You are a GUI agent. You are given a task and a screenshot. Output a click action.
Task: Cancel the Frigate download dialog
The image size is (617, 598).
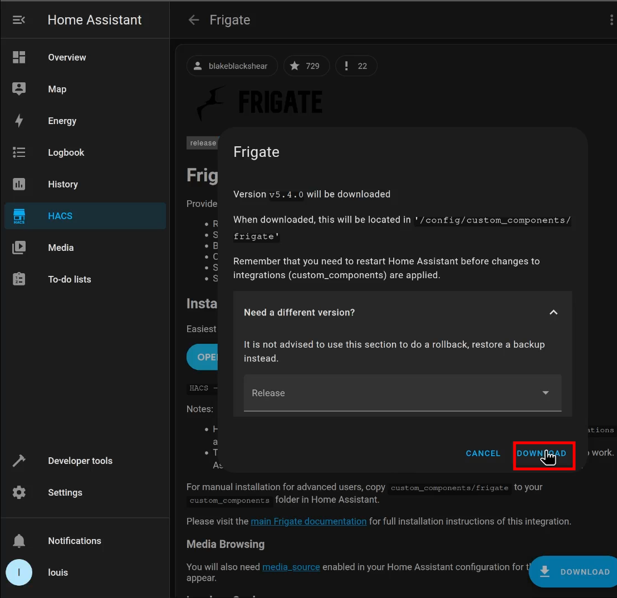click(483, 453)
